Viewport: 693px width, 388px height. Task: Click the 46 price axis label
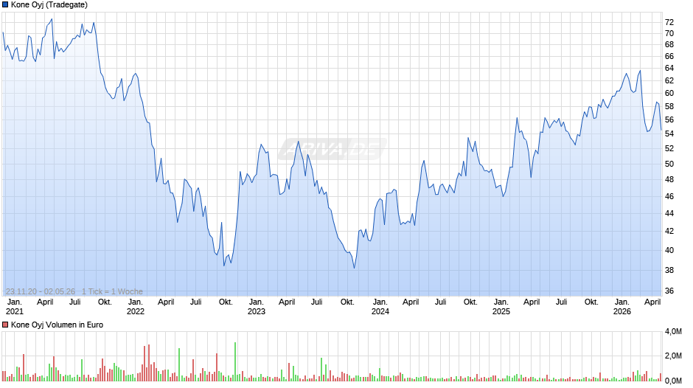click(x=669, y=196)
